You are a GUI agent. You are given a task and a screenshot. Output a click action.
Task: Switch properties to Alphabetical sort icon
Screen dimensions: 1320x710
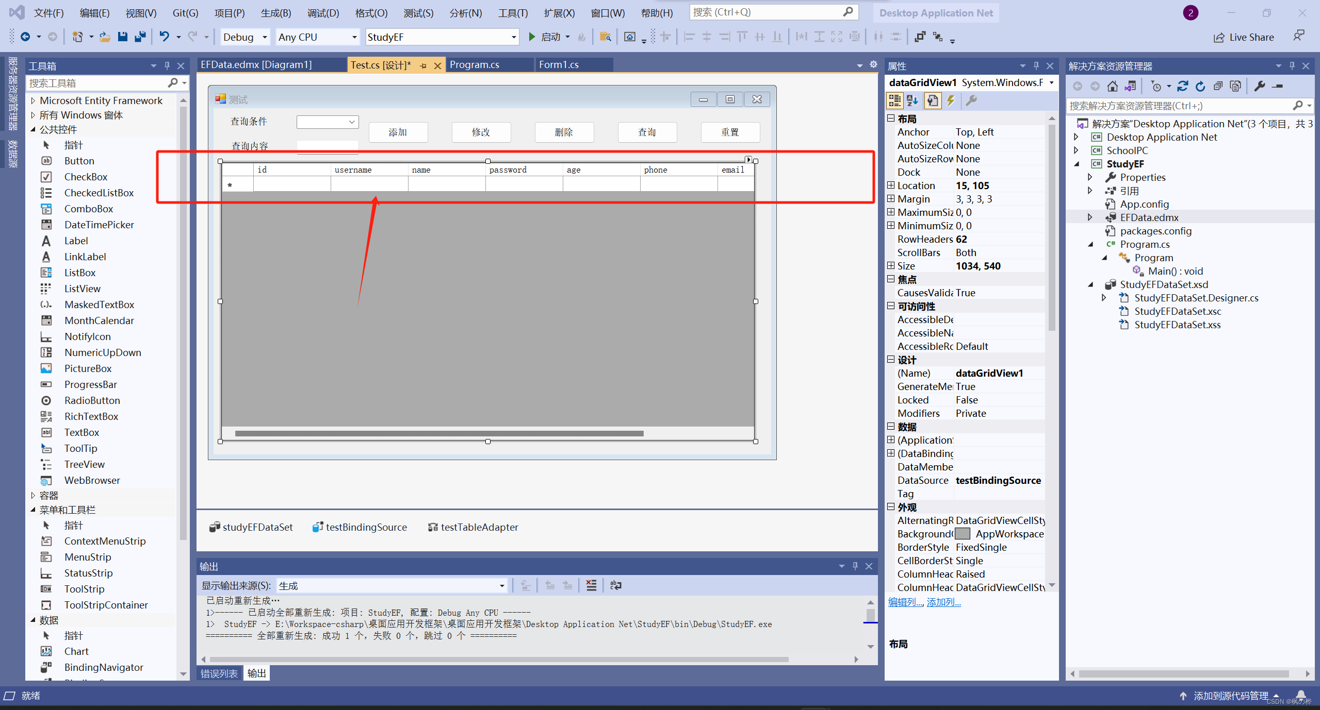point(912,100)
